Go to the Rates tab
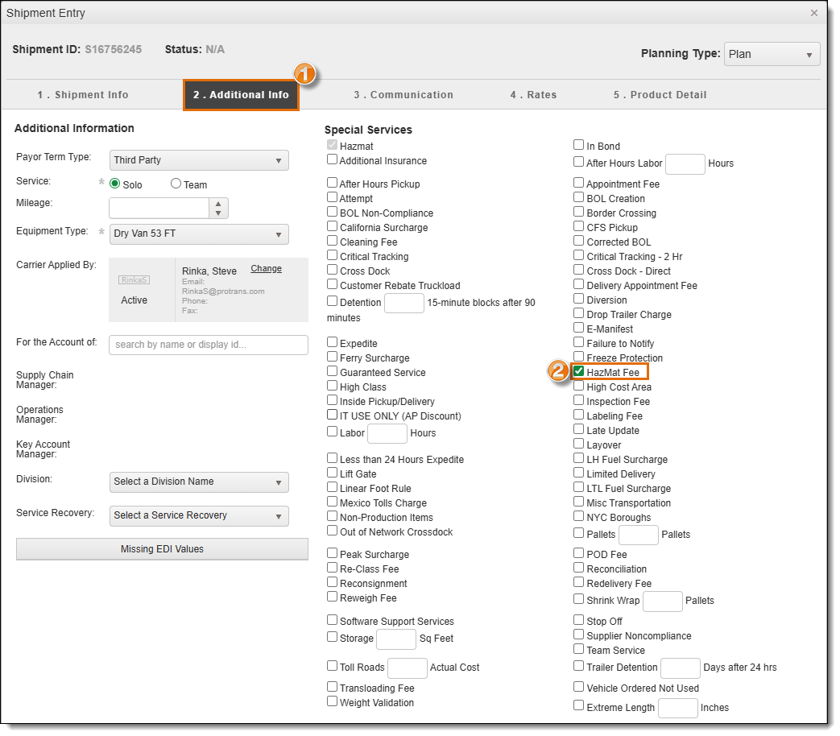 click(533, 95)
